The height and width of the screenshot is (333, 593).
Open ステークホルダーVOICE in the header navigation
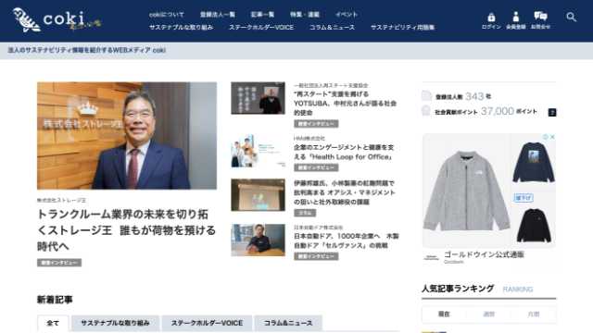(261, 27)
